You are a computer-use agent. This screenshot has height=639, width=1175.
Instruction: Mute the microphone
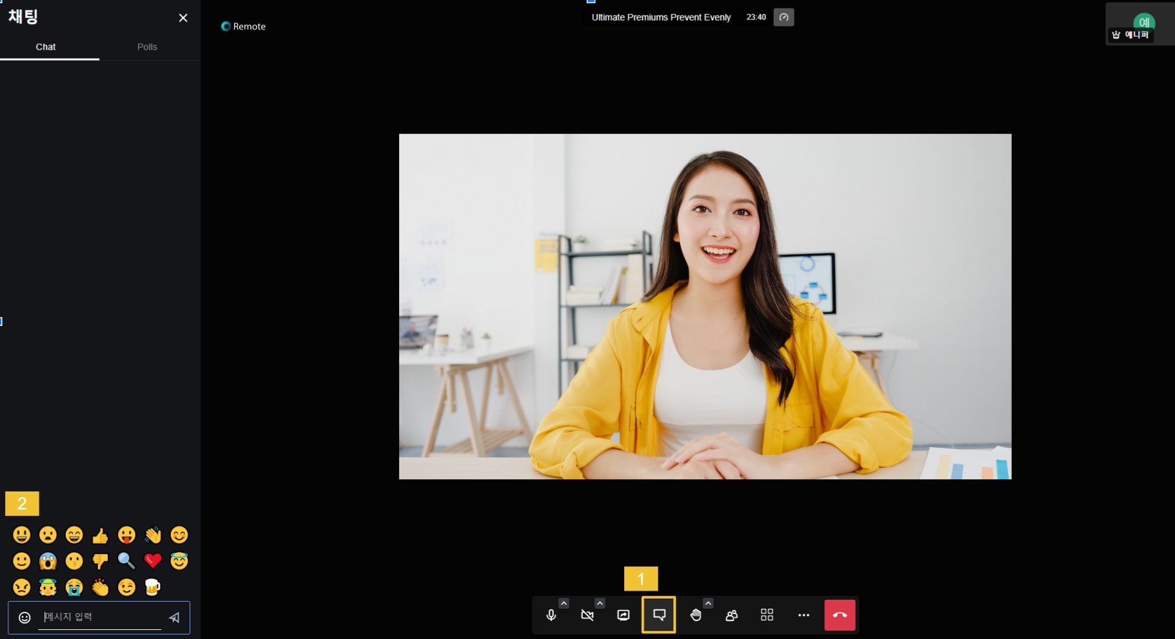(x=551, y=615)
